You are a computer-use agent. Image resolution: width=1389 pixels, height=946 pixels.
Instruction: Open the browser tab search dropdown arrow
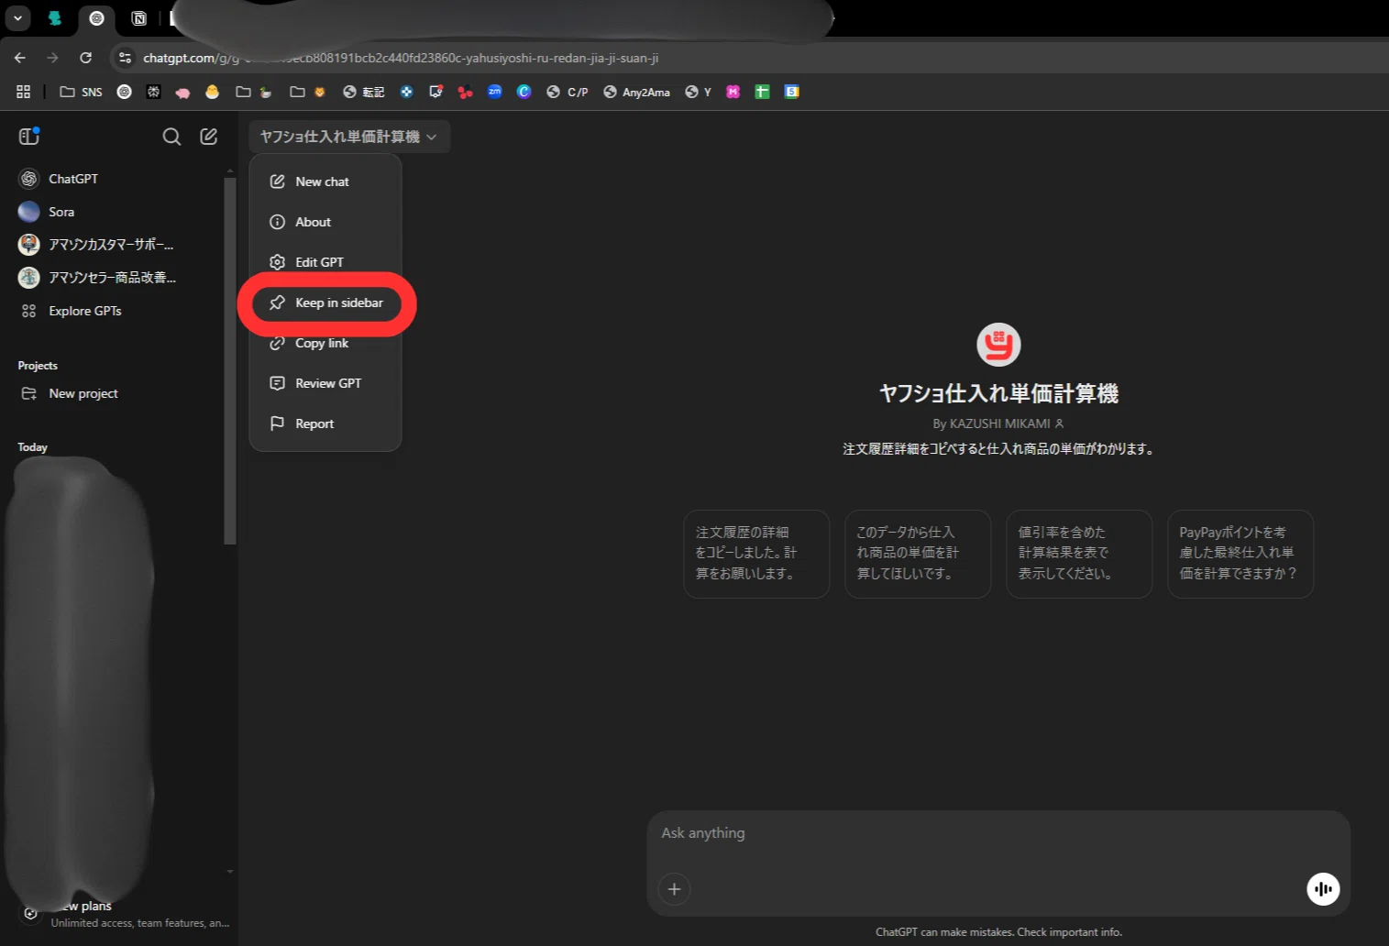tap(17, 17)
